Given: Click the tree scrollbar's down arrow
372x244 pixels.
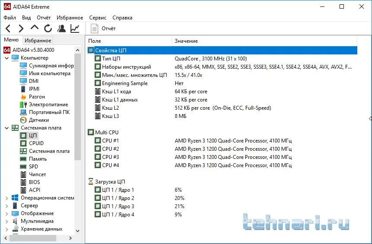Looking at the screenshot, I should click(77, 231).
